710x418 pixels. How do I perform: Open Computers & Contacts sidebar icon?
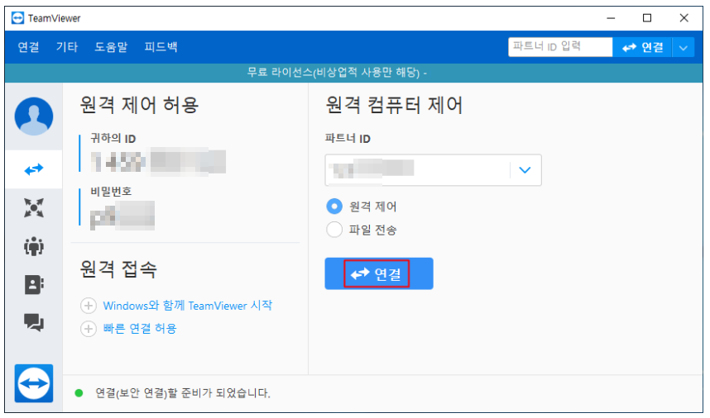34,285
